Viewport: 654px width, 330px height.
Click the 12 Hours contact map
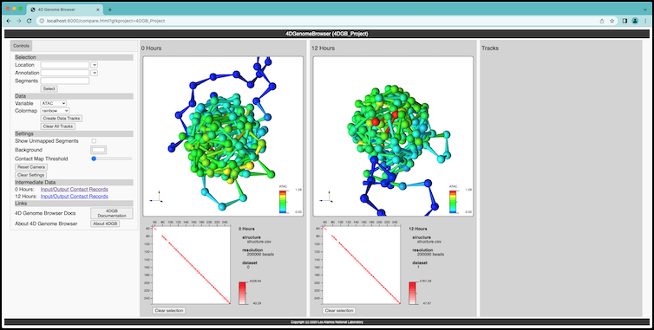point(362,264)
